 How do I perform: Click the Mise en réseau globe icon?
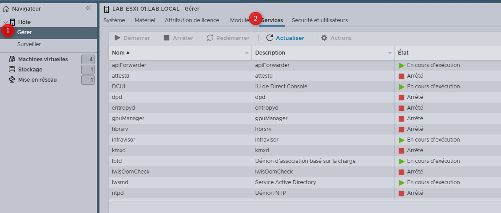pos(12,80)
